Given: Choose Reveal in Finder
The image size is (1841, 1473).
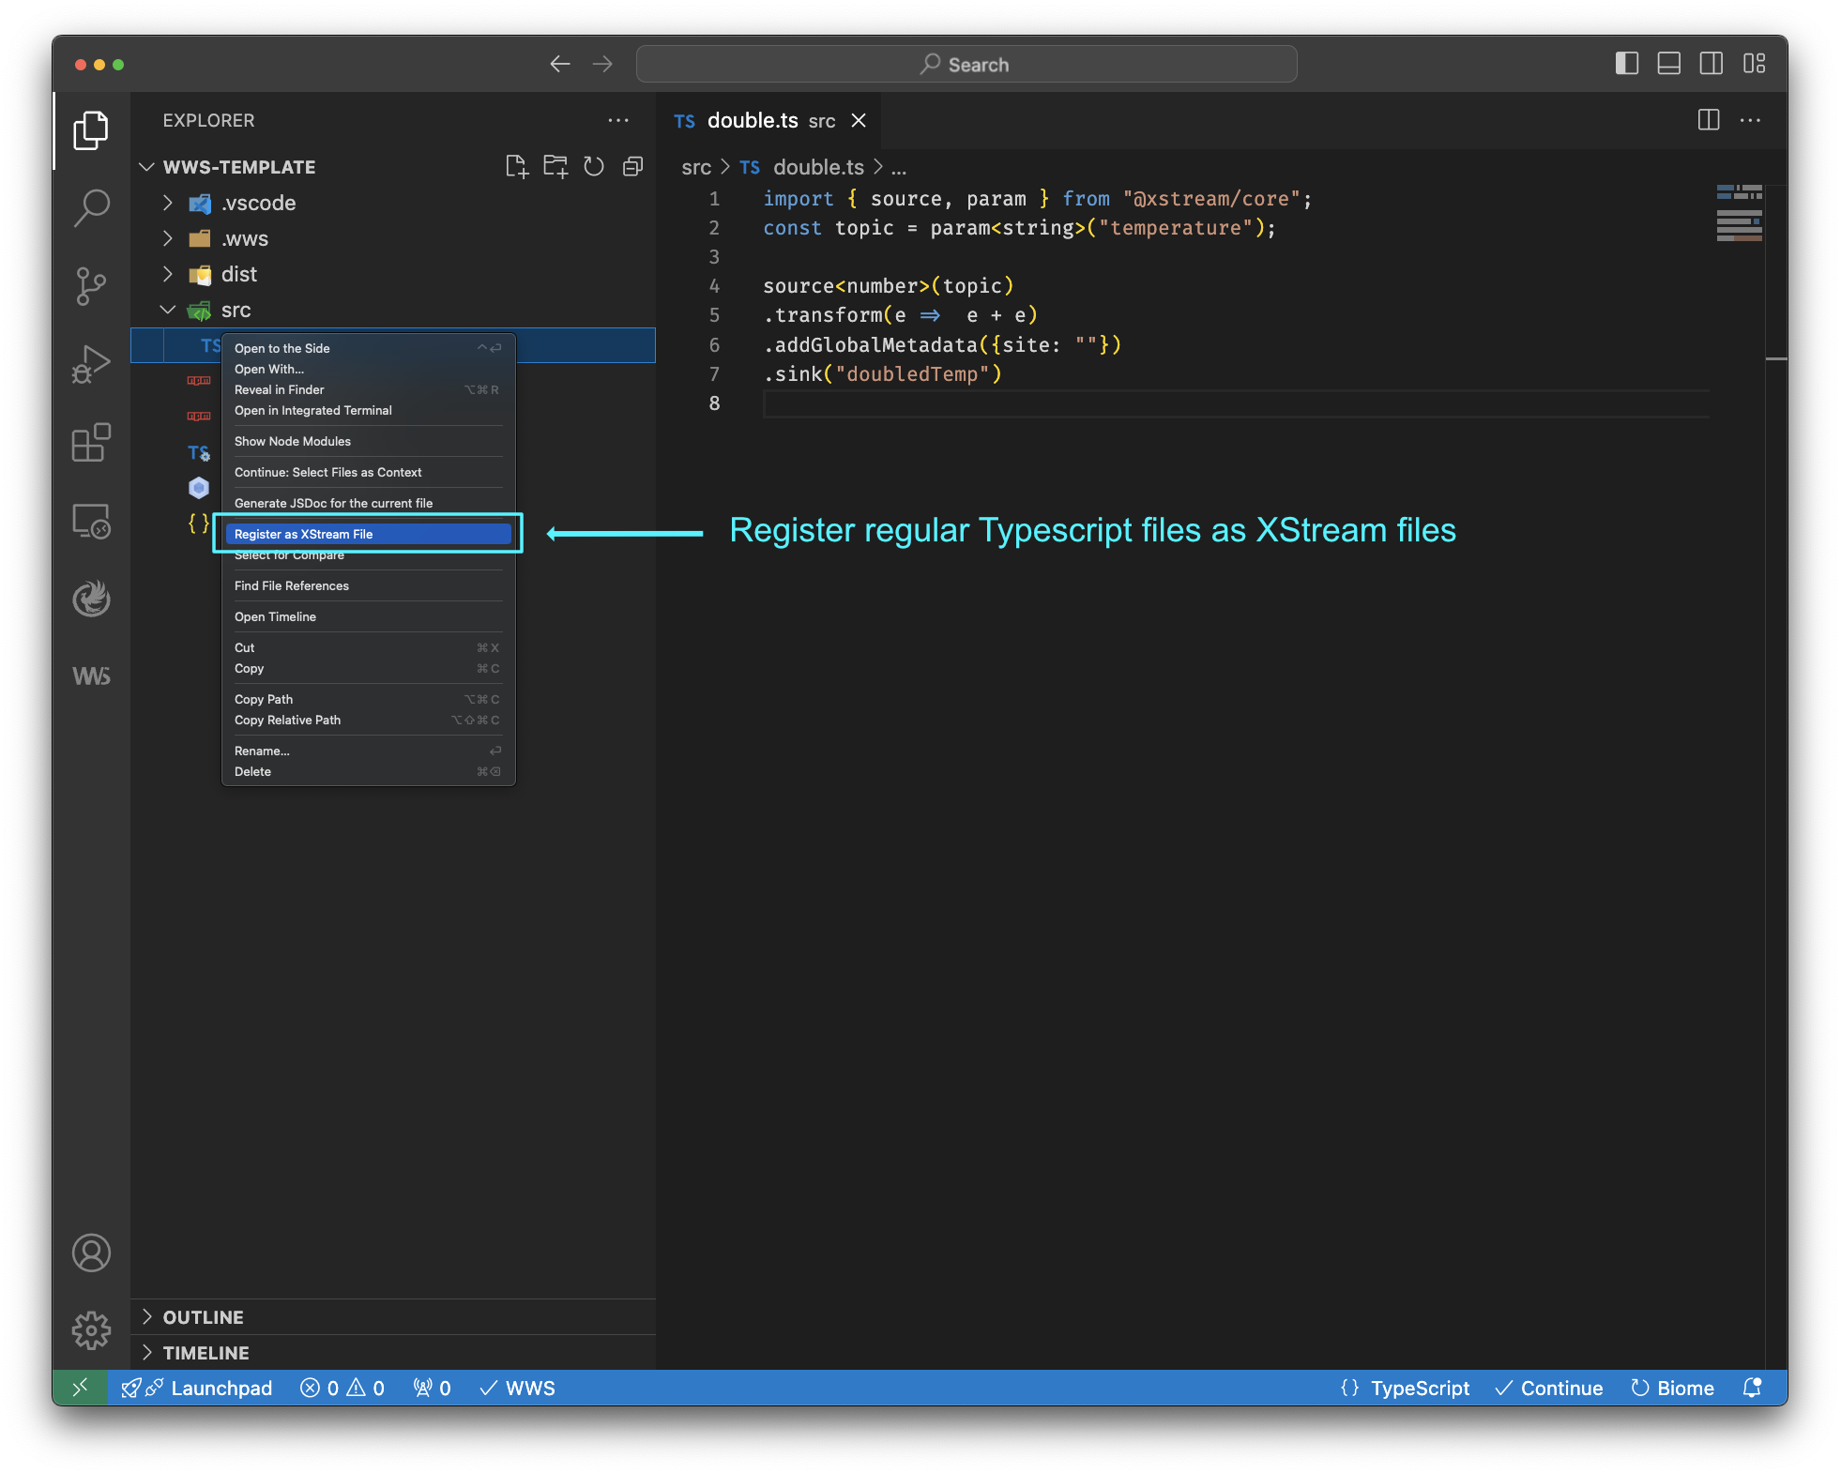Looking at the screenshot, I should [x=368, y=389].
